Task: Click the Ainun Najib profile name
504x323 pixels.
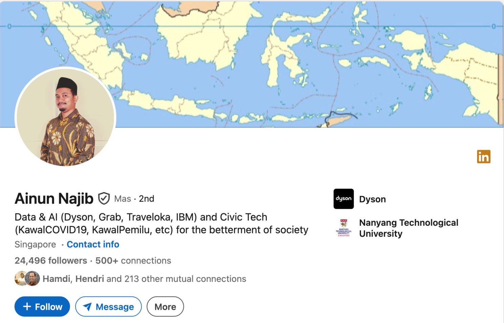Action: [x=54, y=199]
